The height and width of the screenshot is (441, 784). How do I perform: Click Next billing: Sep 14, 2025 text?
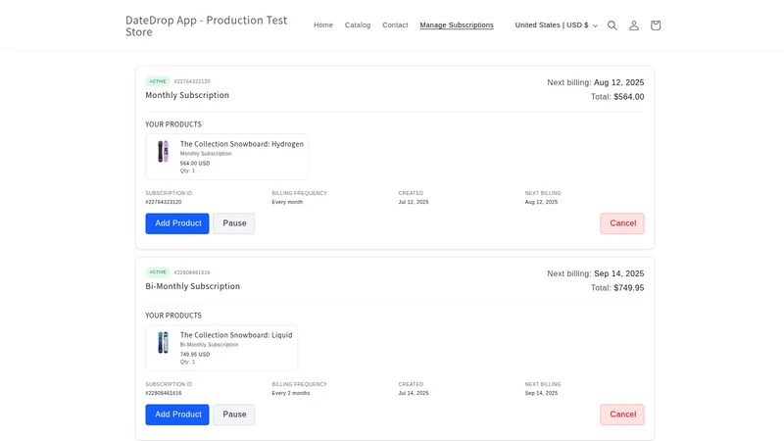tap(596, 273)
